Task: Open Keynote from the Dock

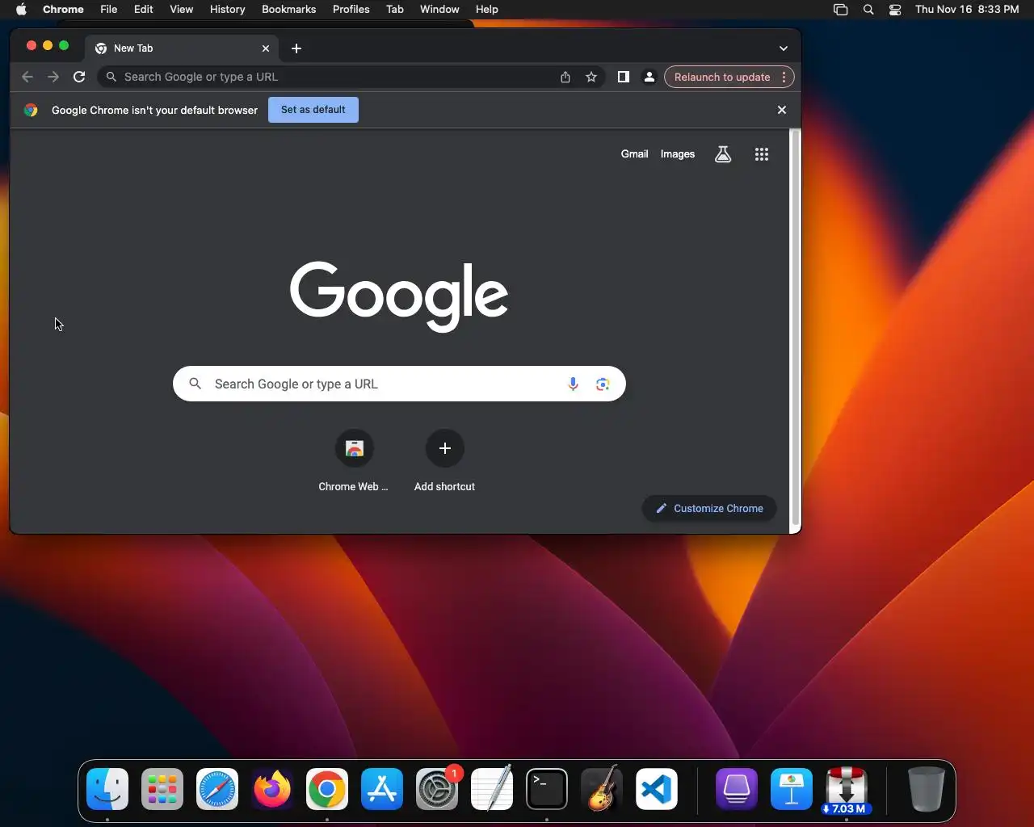Action: pyautogui.click(x=791, y=789)
